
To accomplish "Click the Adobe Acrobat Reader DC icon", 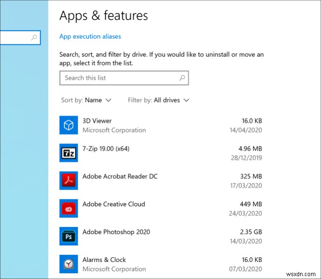I will pos(69,180).
